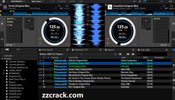
Task: Expand the arrow row above Collection
Action: tap(2, 52)
